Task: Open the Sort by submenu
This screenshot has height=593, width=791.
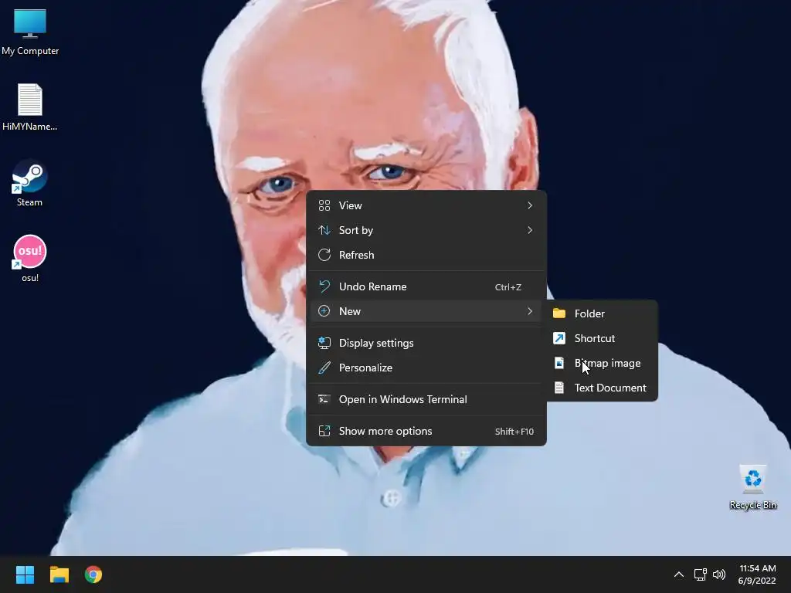Action: pyautogui.click(x=426, y=230)
